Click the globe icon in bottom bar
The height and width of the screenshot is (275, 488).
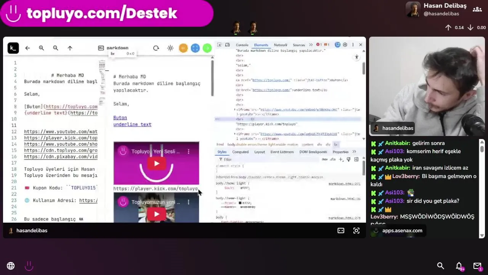[11, 266]
